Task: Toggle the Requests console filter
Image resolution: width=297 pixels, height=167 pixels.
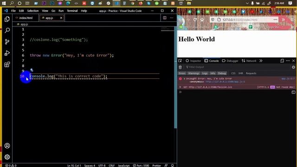Action: click(251, 73)
